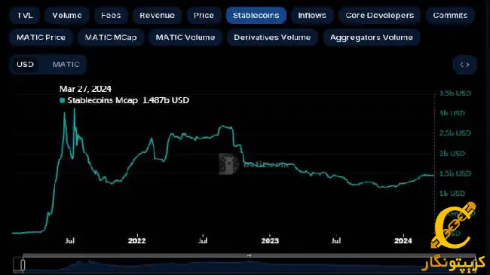Click the Stablecoins Mcap legend marker
Screen dimensions: 490x275
coord(62,100)
